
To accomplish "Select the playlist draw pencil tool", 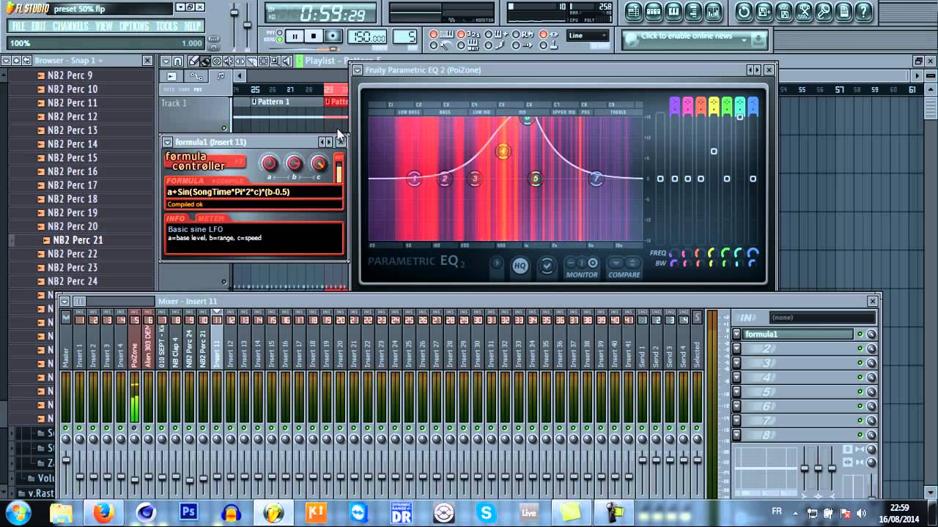I will (x=193, y=61).
